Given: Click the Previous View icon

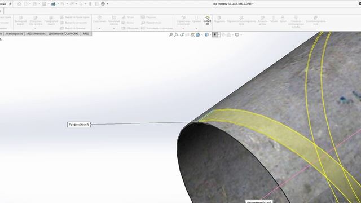Looking at the screenshot, I should [182, 34].
